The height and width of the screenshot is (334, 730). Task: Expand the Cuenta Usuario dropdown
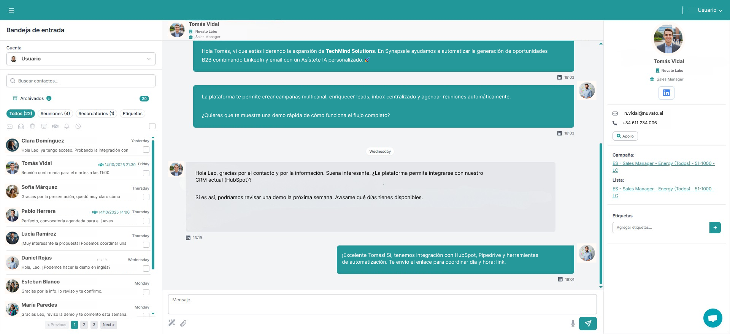click(81, 59)
